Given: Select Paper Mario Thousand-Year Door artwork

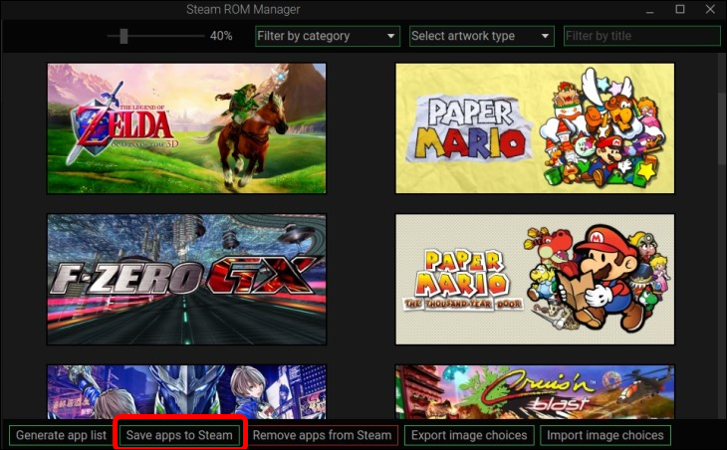Looking at the screenshot, I should pyautogui.click(x=535, y=279).
